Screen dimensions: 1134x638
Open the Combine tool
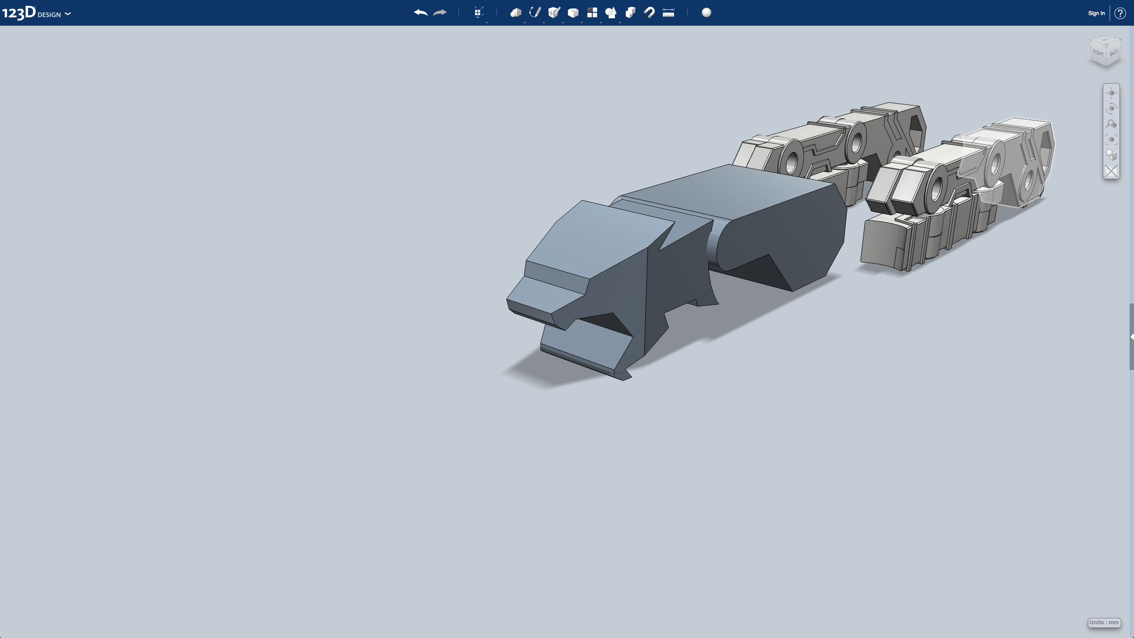(x=630, y=13)
